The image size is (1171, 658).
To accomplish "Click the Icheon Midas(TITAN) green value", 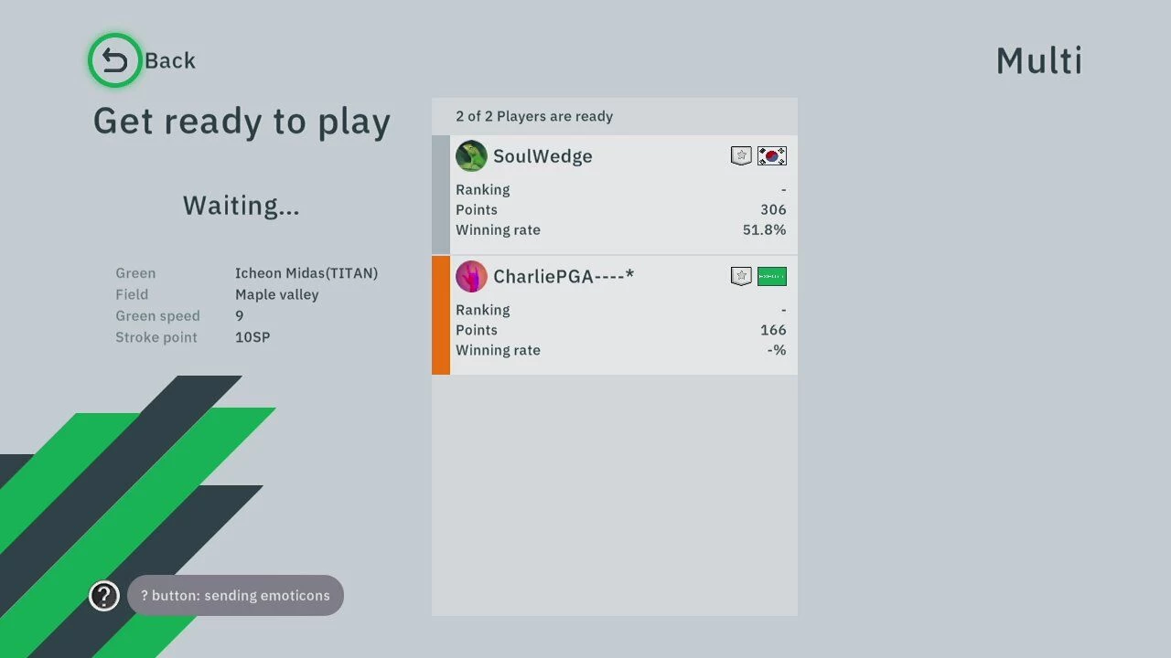I will click(306, 273).
